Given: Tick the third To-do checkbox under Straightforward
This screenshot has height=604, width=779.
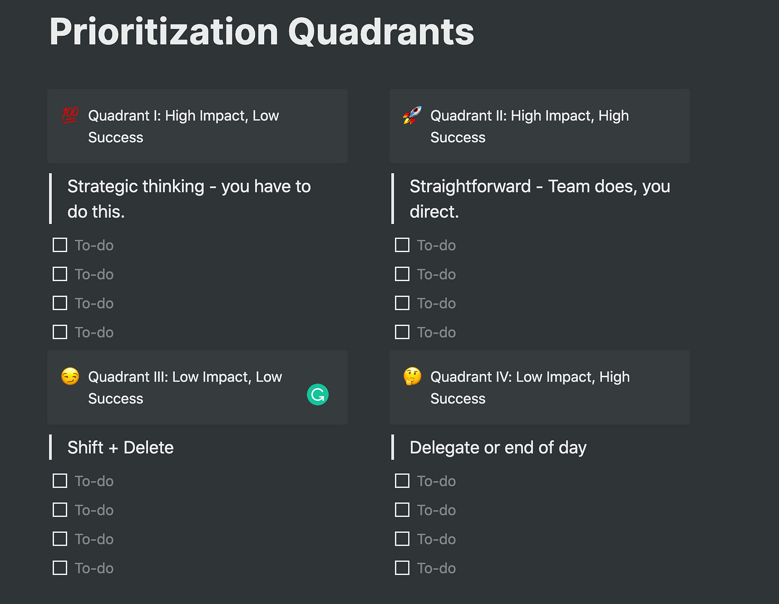Looking at the screenshot, I should (x=402, y=303).
